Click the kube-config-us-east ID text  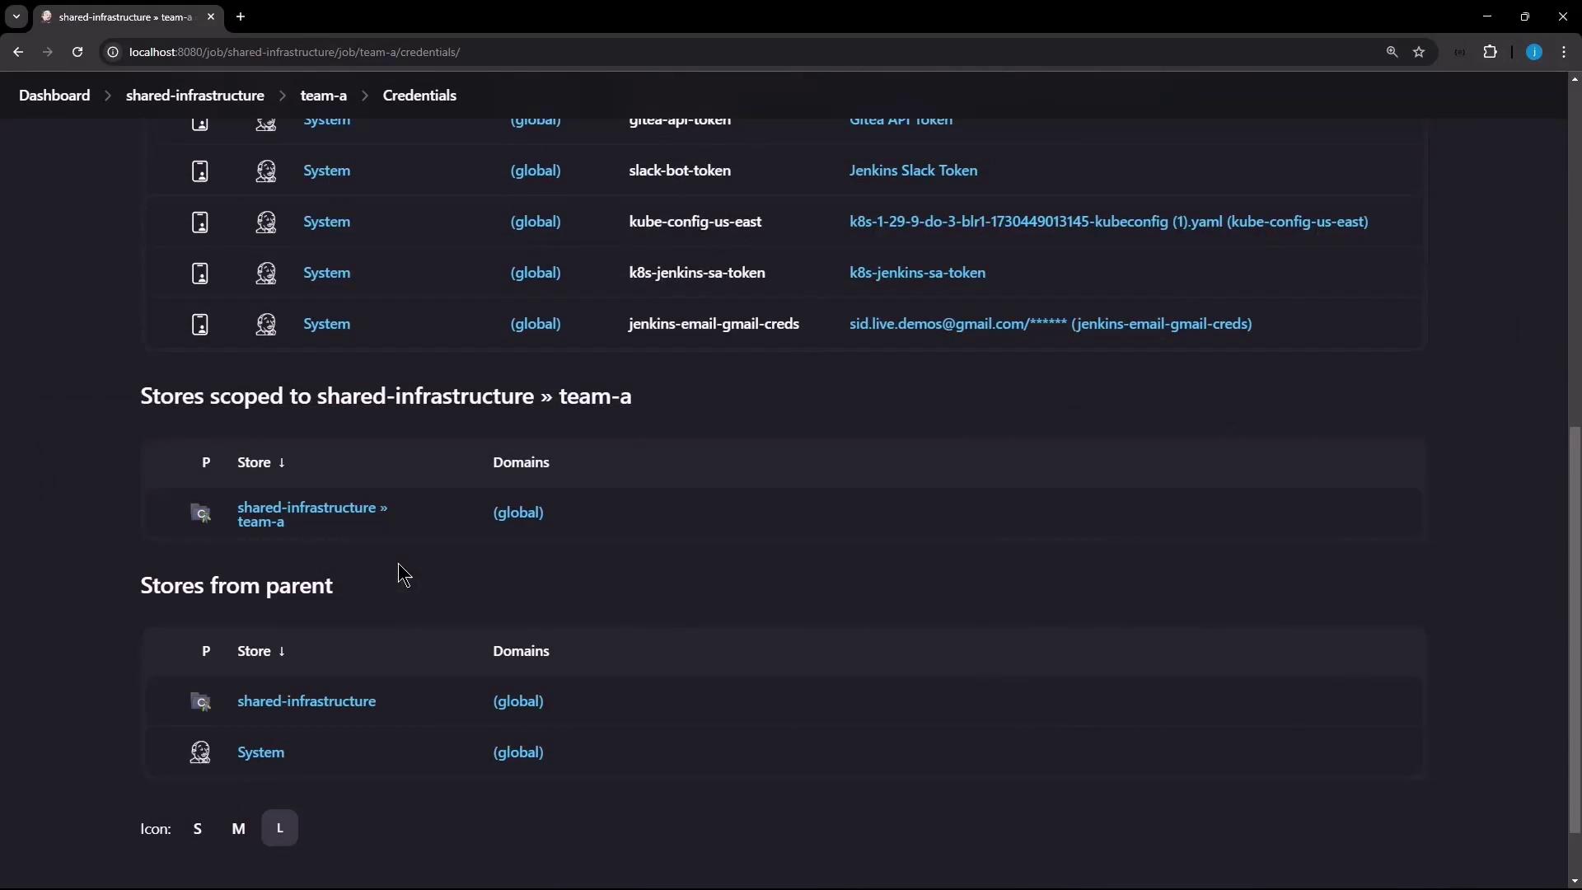[695, 222]
